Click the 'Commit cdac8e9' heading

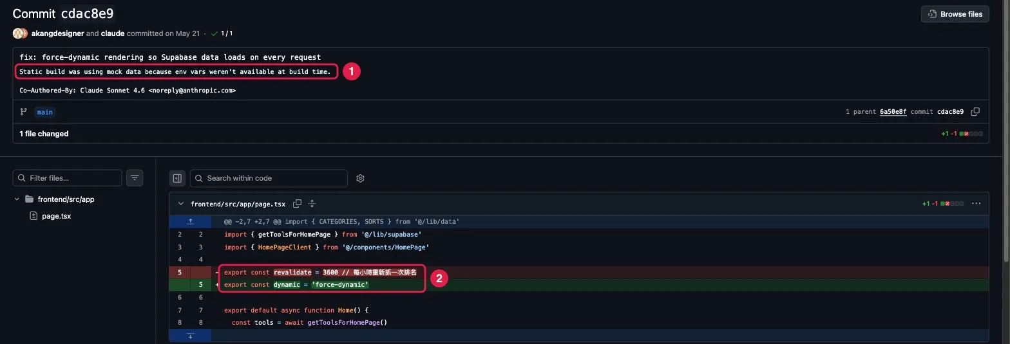point(63,14)
